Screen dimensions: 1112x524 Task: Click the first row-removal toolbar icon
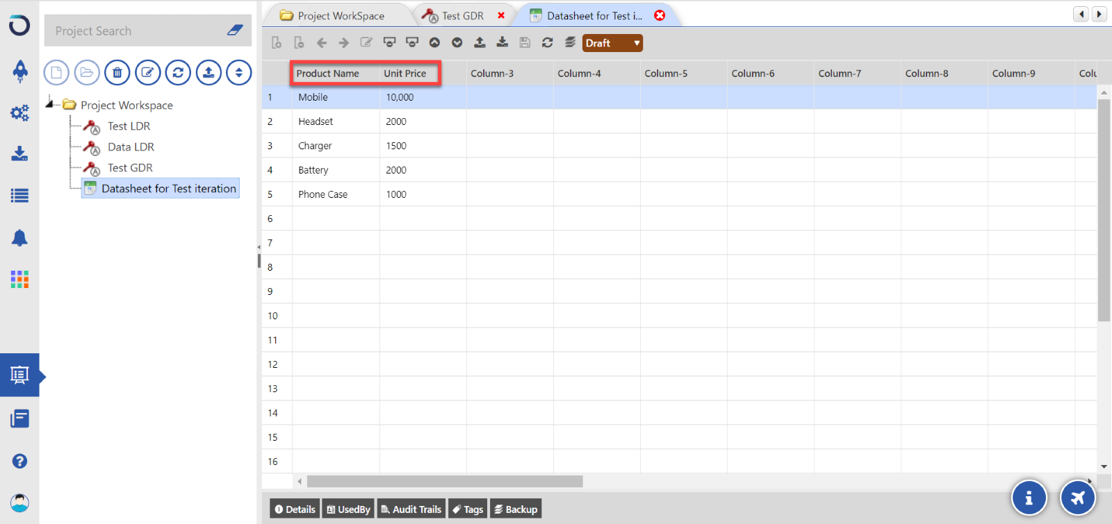[389, 43]
